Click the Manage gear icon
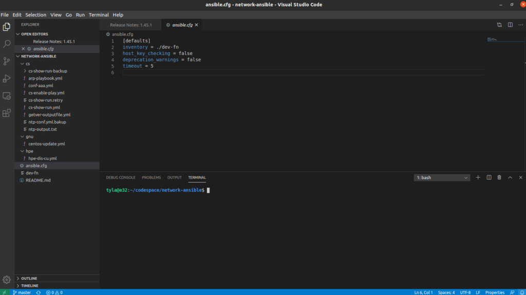Viewport: 526px width, 295px height. click(x=7, y=280)
